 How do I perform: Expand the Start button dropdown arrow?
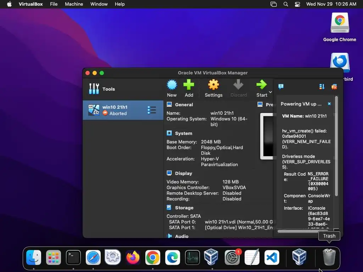270,92
